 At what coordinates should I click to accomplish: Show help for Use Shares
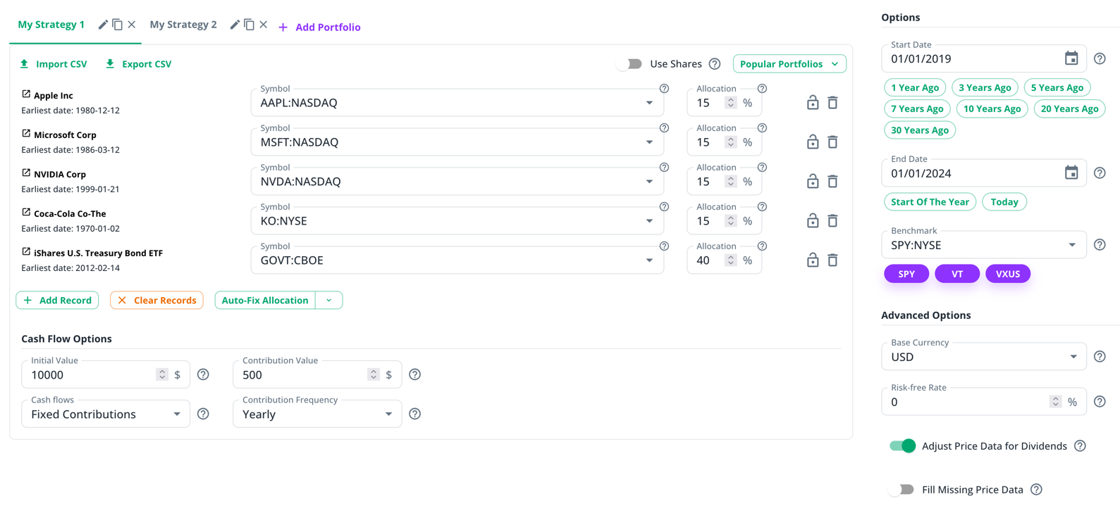[715, 64]
